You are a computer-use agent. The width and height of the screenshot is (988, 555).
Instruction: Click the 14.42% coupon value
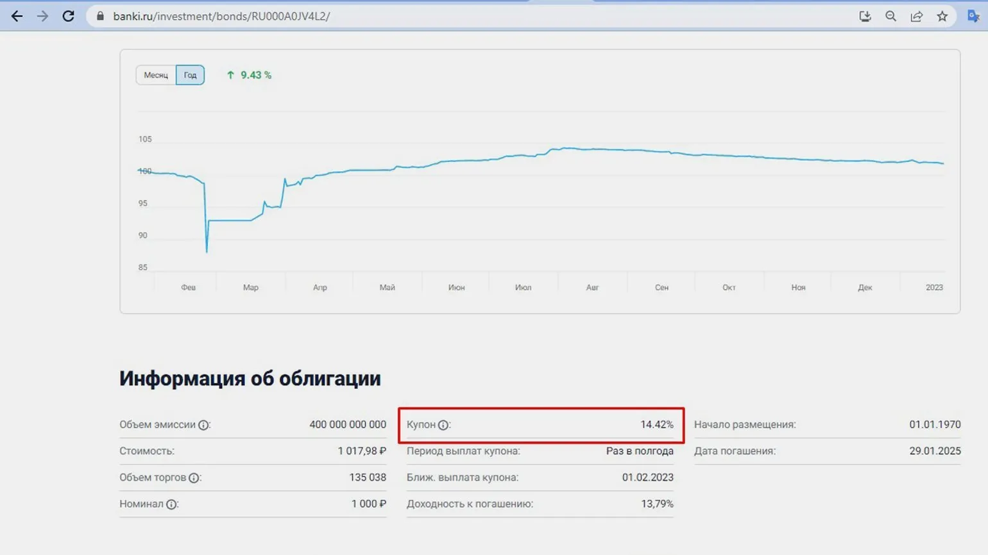656,424
